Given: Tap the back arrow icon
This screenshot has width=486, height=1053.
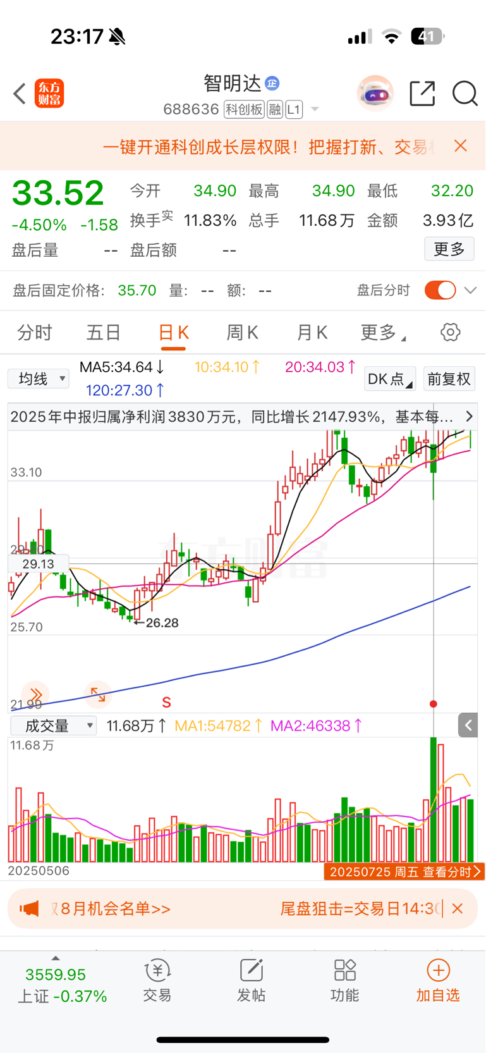Looking at the screenshot, I should coord(20,94).
